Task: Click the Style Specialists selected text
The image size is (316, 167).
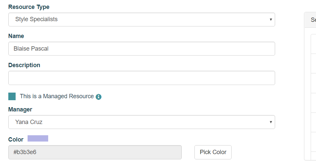Action: (37, 19)
